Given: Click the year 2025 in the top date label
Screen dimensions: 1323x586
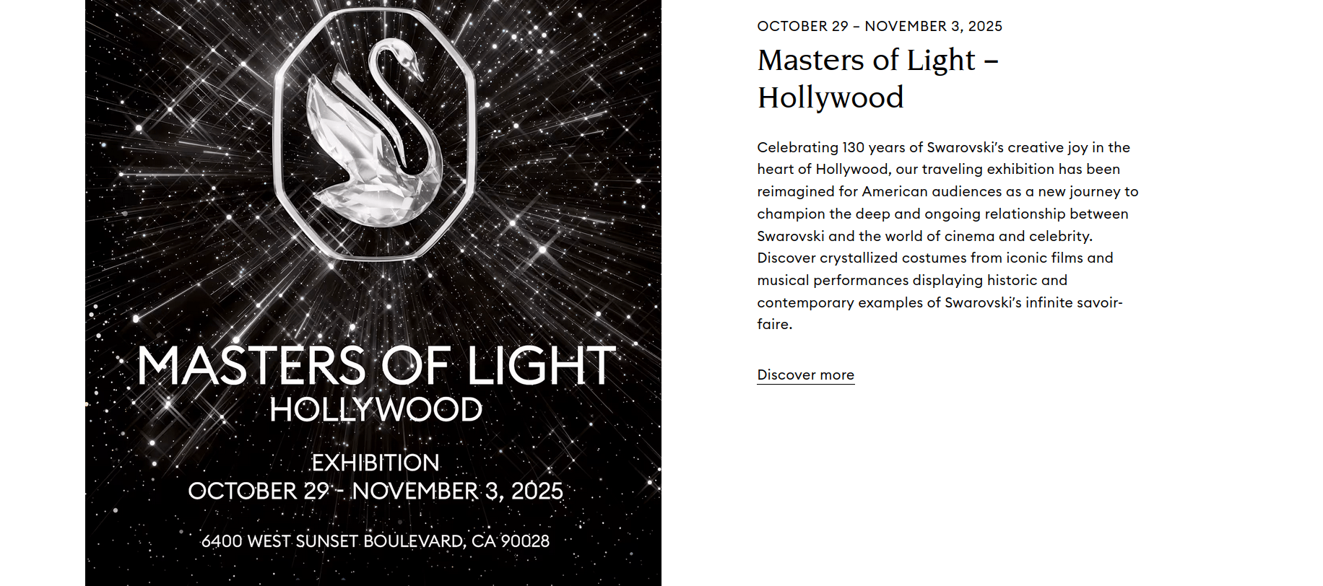Looking at the screenshot, I should click(985, 27).
